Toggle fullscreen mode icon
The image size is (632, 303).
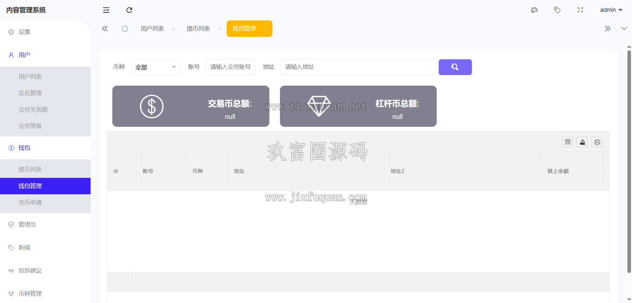[580, 10]
